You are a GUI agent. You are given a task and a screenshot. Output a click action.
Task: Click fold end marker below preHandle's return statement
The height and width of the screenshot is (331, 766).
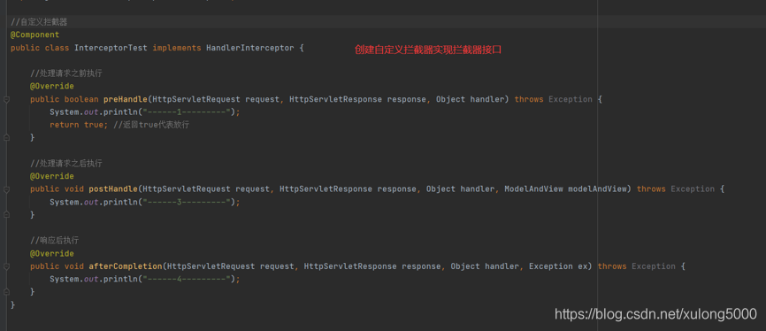pyautogui.click(x=6, y=138)
